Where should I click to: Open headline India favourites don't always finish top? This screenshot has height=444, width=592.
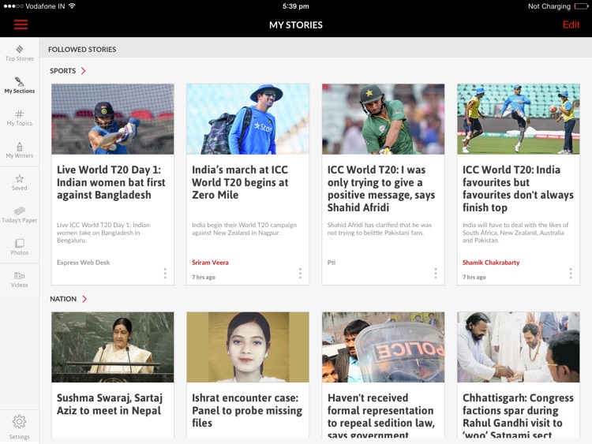(518, 188)
